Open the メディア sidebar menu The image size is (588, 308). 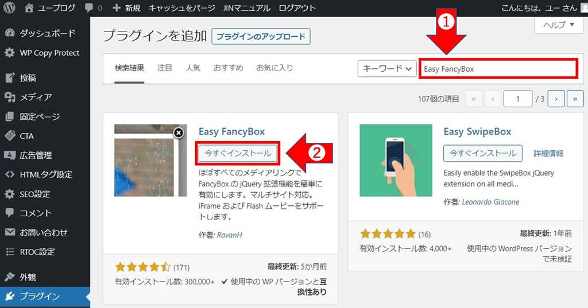[x=36, y=97]
